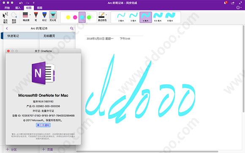245x153 pixels.
Task: Open the quick access toolbar customize arrow
Action: 34,3
